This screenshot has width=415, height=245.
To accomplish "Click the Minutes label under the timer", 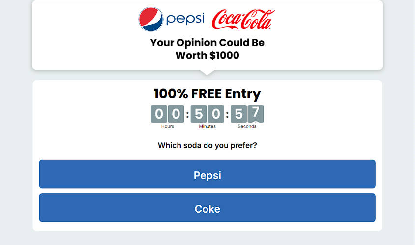I will point(207,127).
